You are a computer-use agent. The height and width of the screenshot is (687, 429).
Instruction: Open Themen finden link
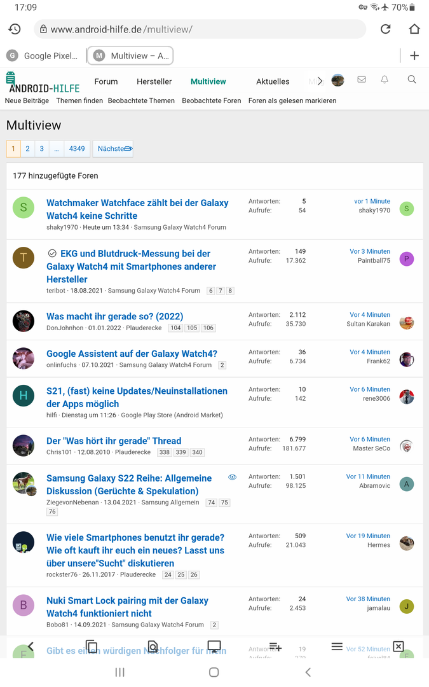pyautogui.click(x=79, y=101)
